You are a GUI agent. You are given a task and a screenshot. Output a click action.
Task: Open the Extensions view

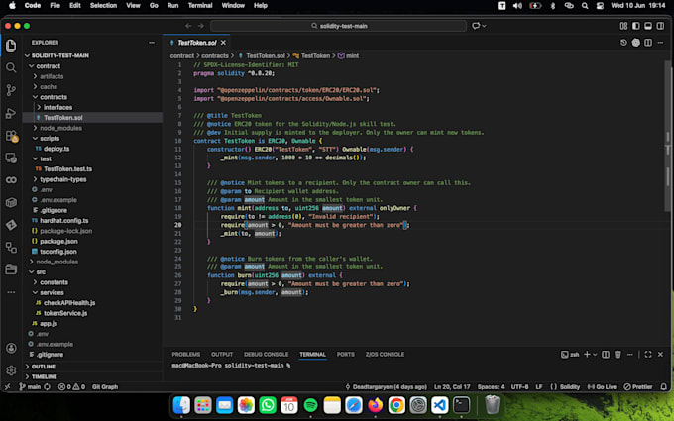pos(11,136)
